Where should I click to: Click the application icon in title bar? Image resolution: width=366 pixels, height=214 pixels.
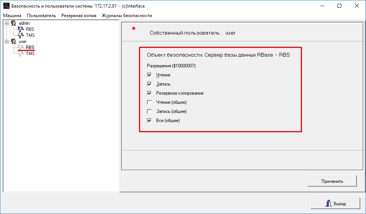[6, 6]
